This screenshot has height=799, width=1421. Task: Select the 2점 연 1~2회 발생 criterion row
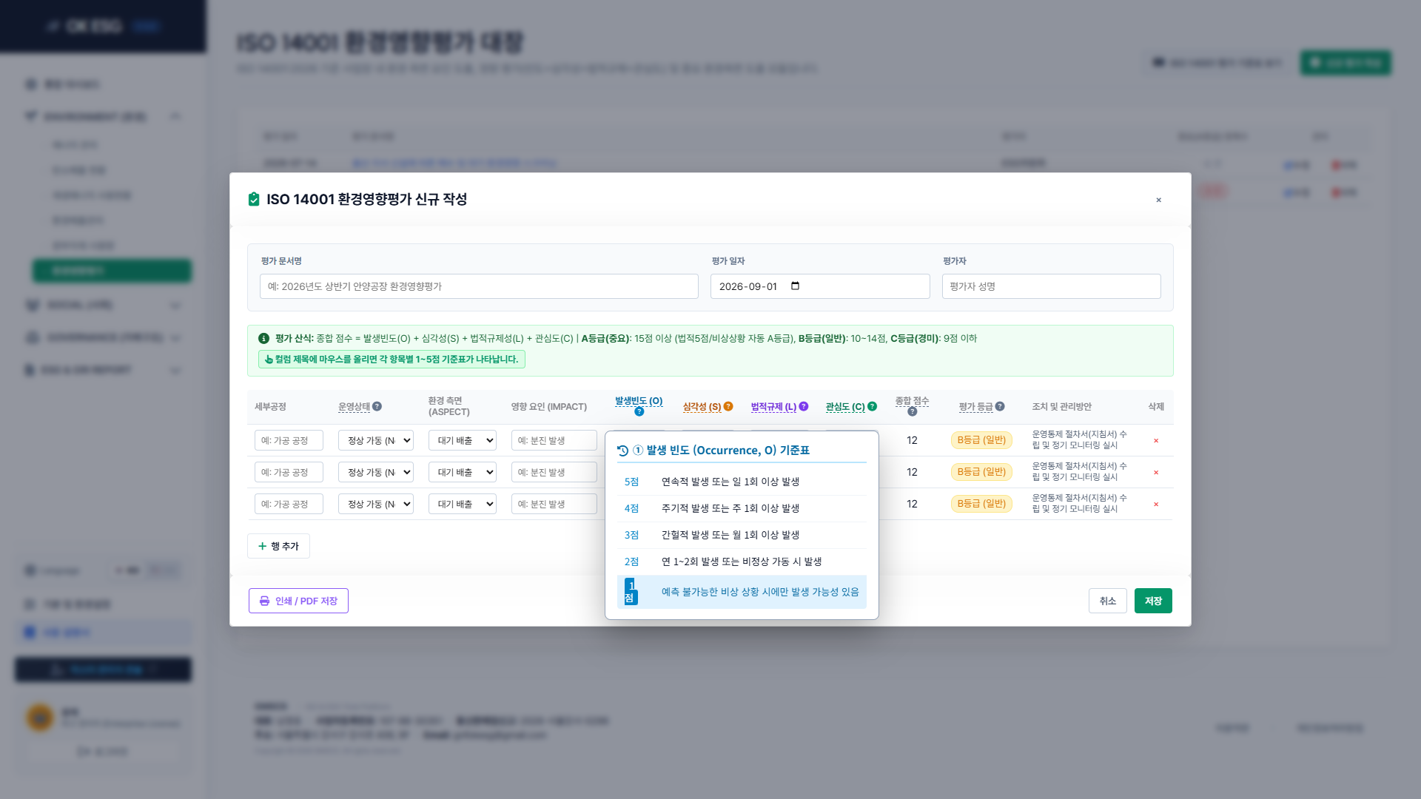742,562
